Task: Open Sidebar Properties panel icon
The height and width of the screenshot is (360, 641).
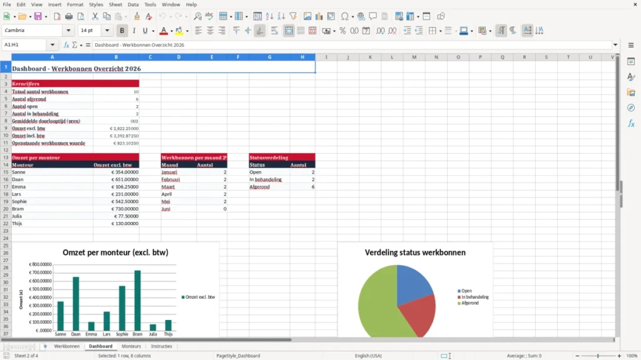Action: (631, 61)
